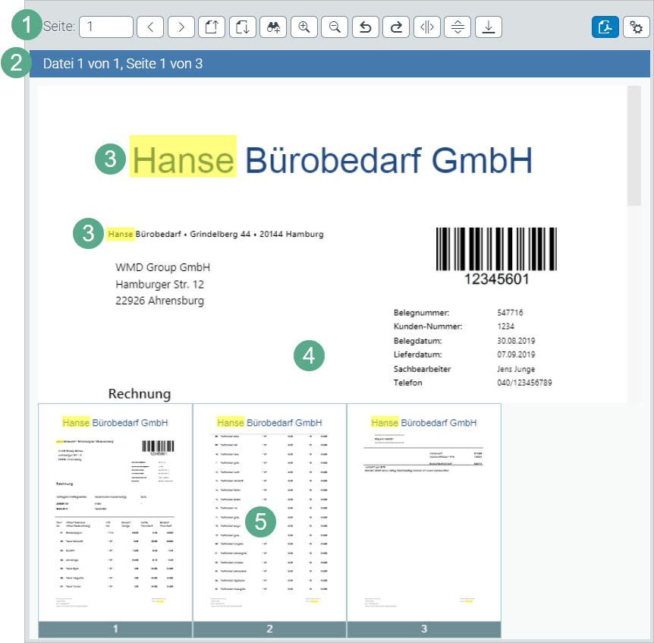This screenshot has height=643, width=654.
Task: Click the zoom in magnifier icon
Action: [304, 27]
